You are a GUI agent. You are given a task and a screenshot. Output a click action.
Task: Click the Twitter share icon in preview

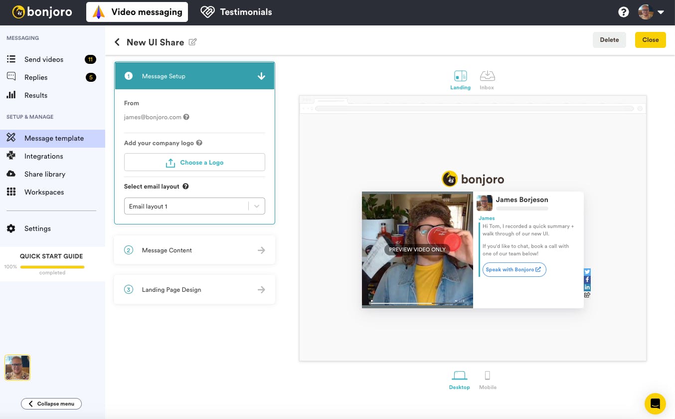point(587,272)
